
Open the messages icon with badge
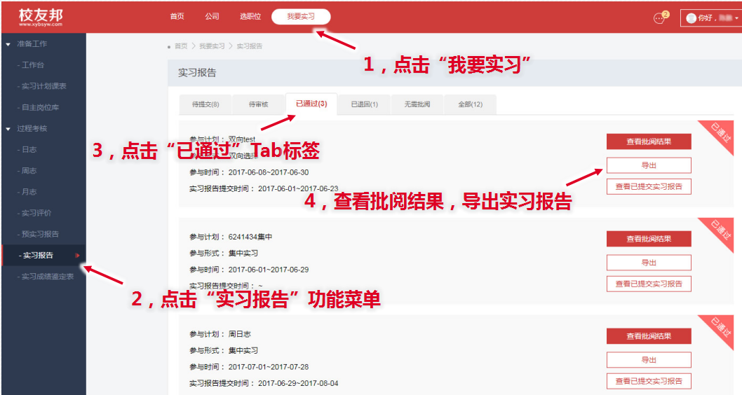(x=659, y=18)
